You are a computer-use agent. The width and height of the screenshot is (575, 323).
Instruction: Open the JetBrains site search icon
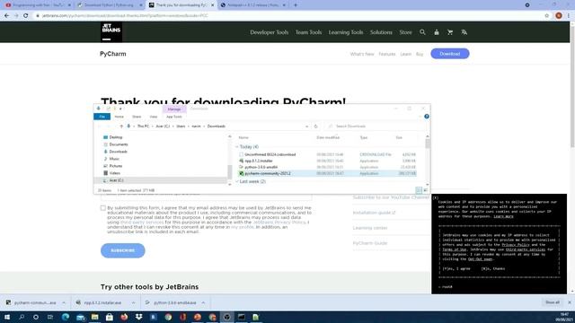(x=422, y=32)
